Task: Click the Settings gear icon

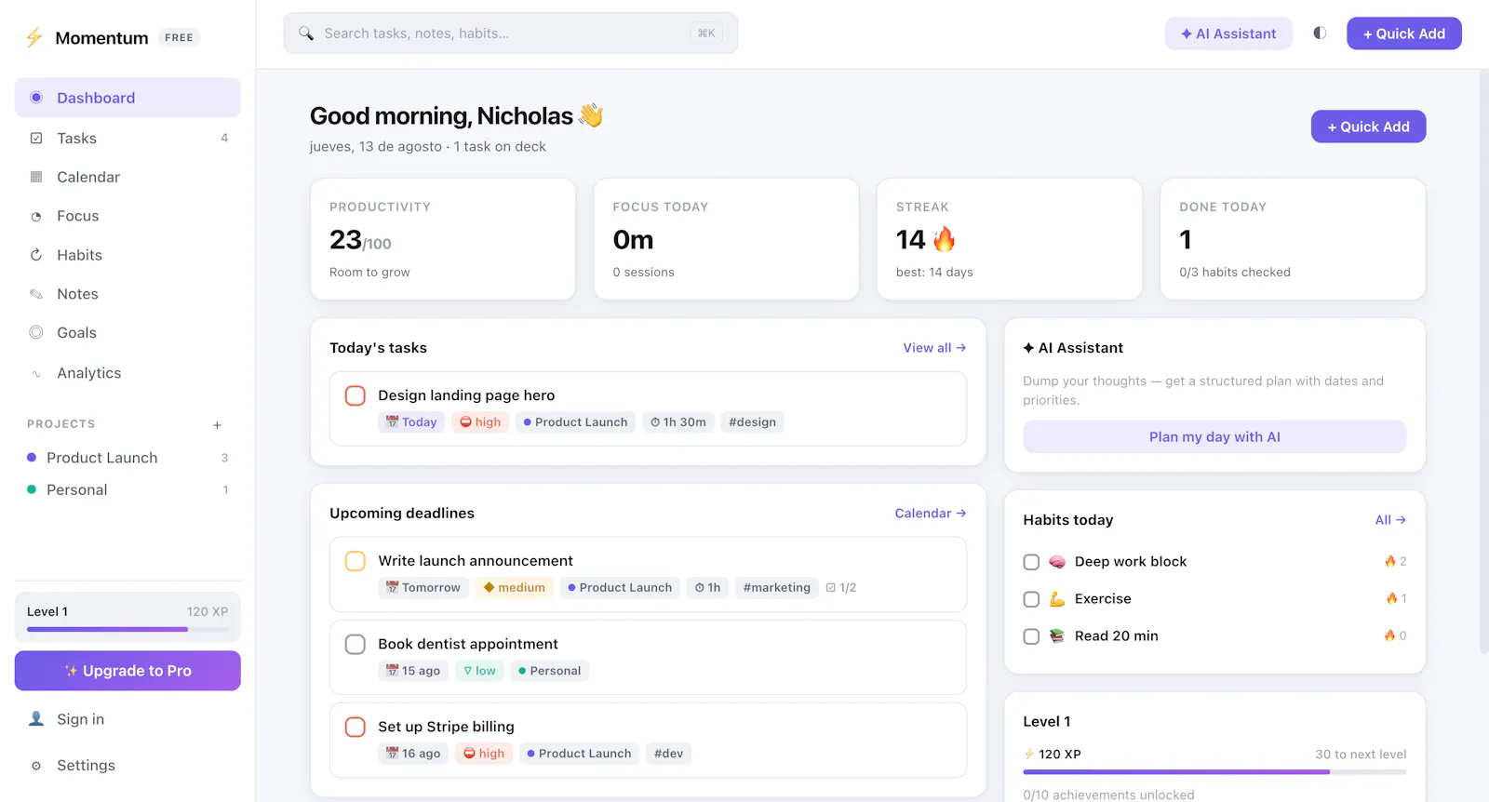Action: [36, 766]
